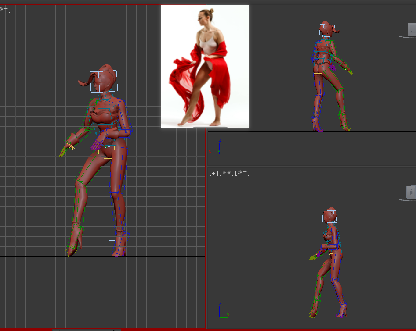Viewport: 416px width, 331px height.
Task: Select the magenta hand bone in left viewport
Action: [95, 146]
